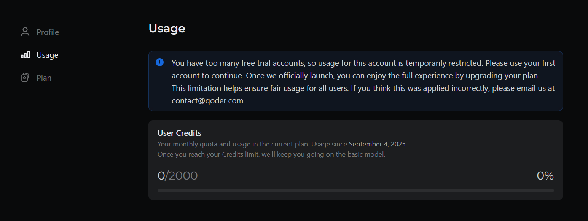Go to the Plan sidebar label
The image size is (588, 221).
point(44,78)
